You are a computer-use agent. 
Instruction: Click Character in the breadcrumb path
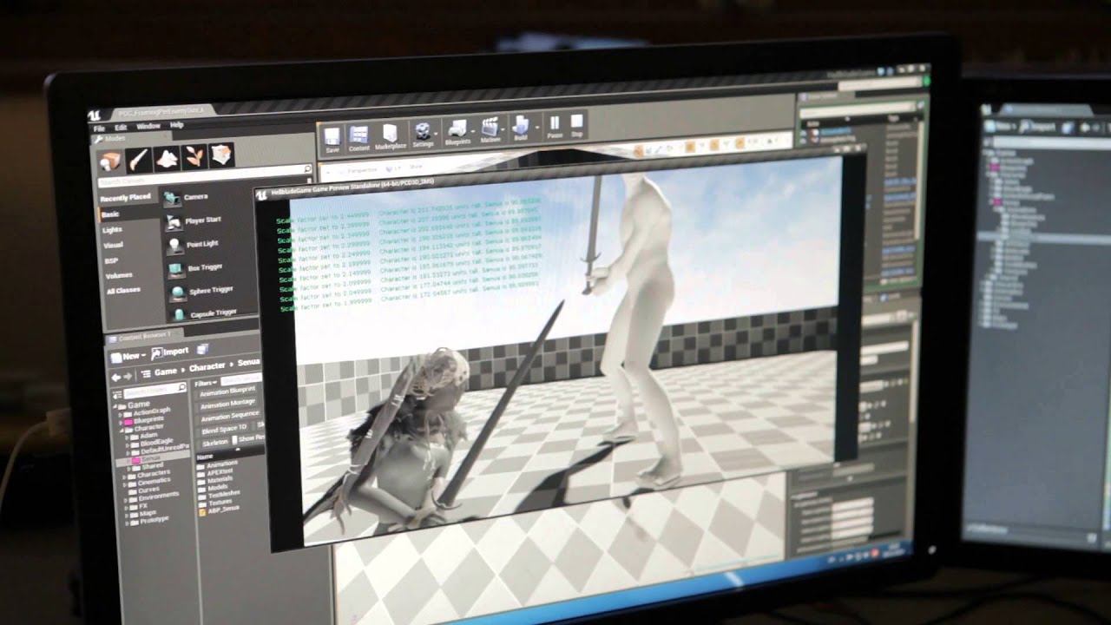tap(207, 367)
